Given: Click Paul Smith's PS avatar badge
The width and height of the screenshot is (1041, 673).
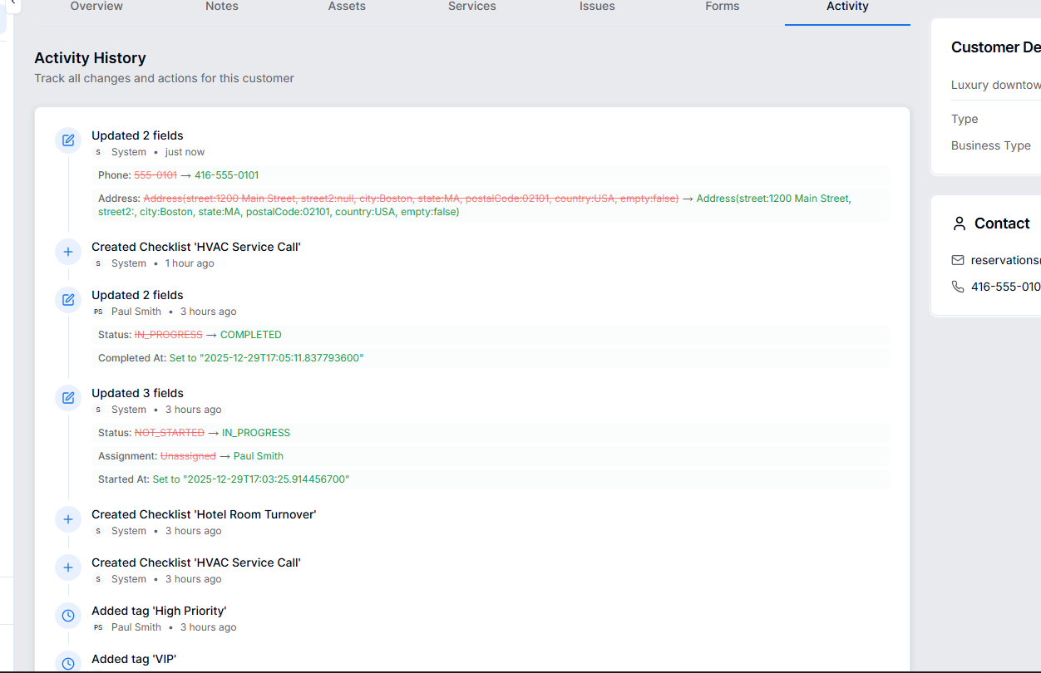Looking at the screenshot, I should pyautogui.click(x=98, y=312).
